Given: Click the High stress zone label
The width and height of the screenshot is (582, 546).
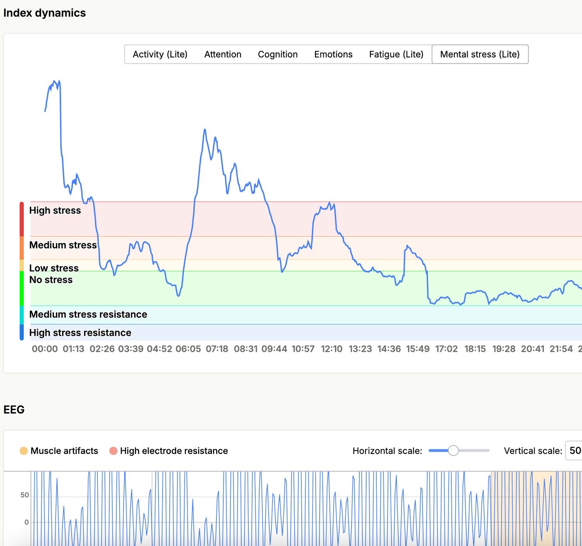Looking at the screenshot, I should tap(55, 210).
